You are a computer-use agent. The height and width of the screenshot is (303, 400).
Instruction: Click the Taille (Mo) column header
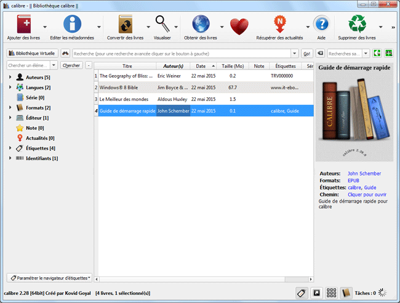coord(233,65)
